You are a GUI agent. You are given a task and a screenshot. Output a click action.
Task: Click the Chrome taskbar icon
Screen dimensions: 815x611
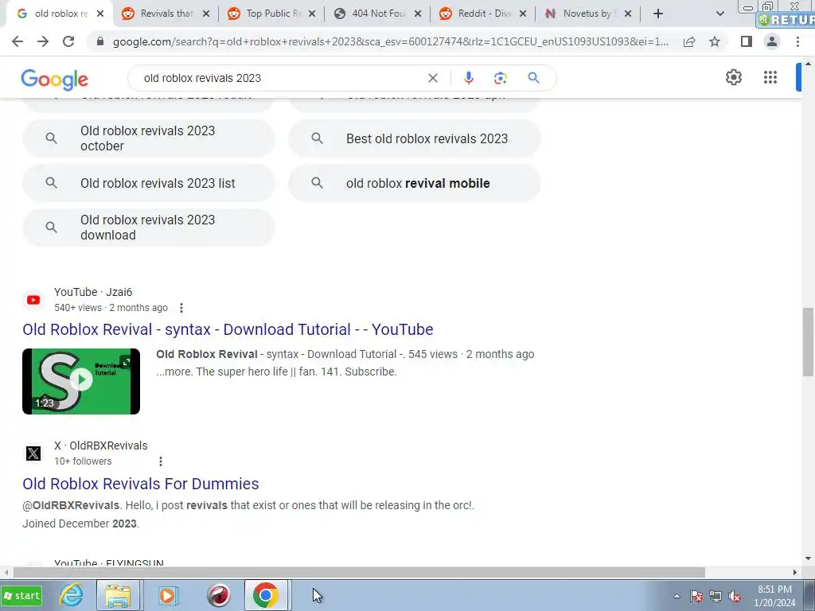266,595
